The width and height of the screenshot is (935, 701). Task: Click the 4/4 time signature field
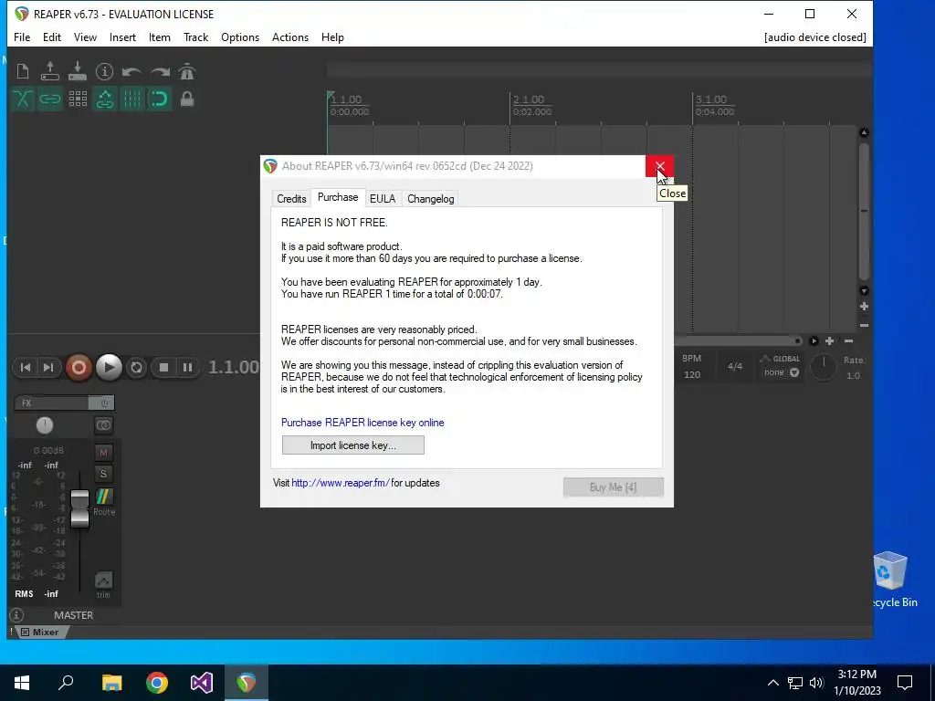[735, 366]
